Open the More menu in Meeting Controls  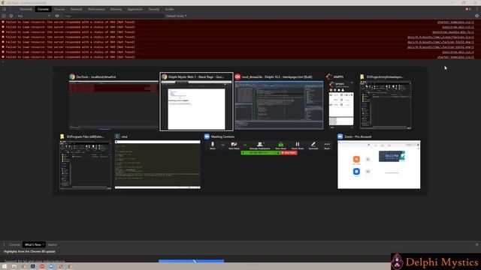click(x=327, y=145)
